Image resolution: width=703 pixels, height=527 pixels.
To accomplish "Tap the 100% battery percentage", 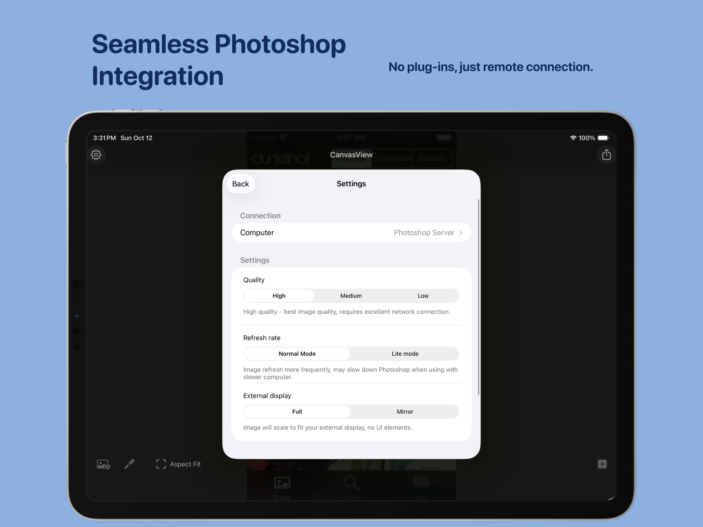I will [x=587, y=138].
